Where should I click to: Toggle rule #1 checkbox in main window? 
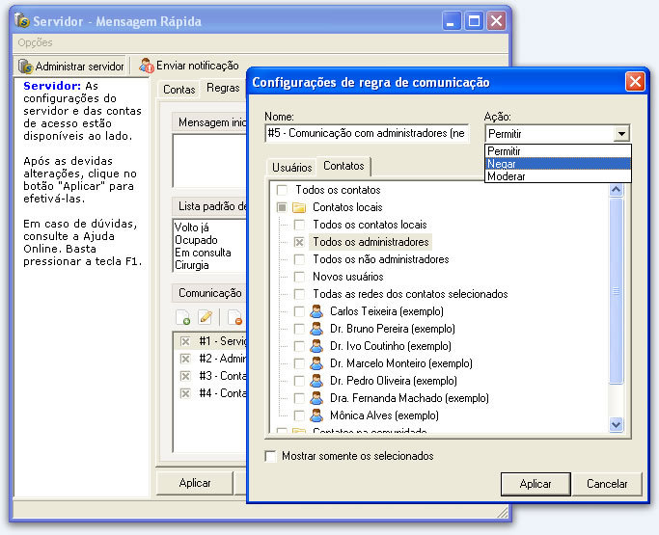185,341
